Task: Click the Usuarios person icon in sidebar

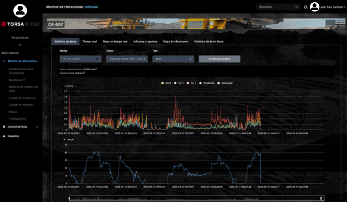Action: pyautogui.click(x=4, y=136)
